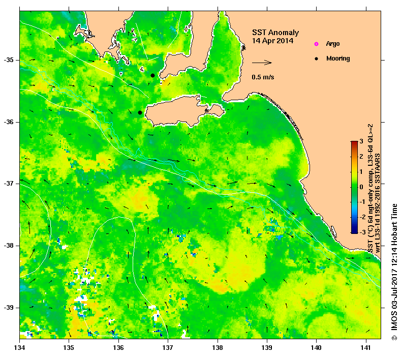
Task: Click the SST Anomaly title text
Action: click(x=275, y=33)
